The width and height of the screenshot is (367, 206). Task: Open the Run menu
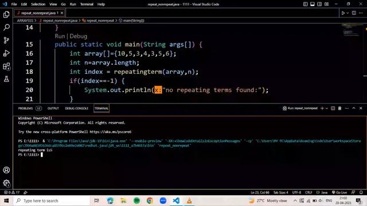(73, 4)
